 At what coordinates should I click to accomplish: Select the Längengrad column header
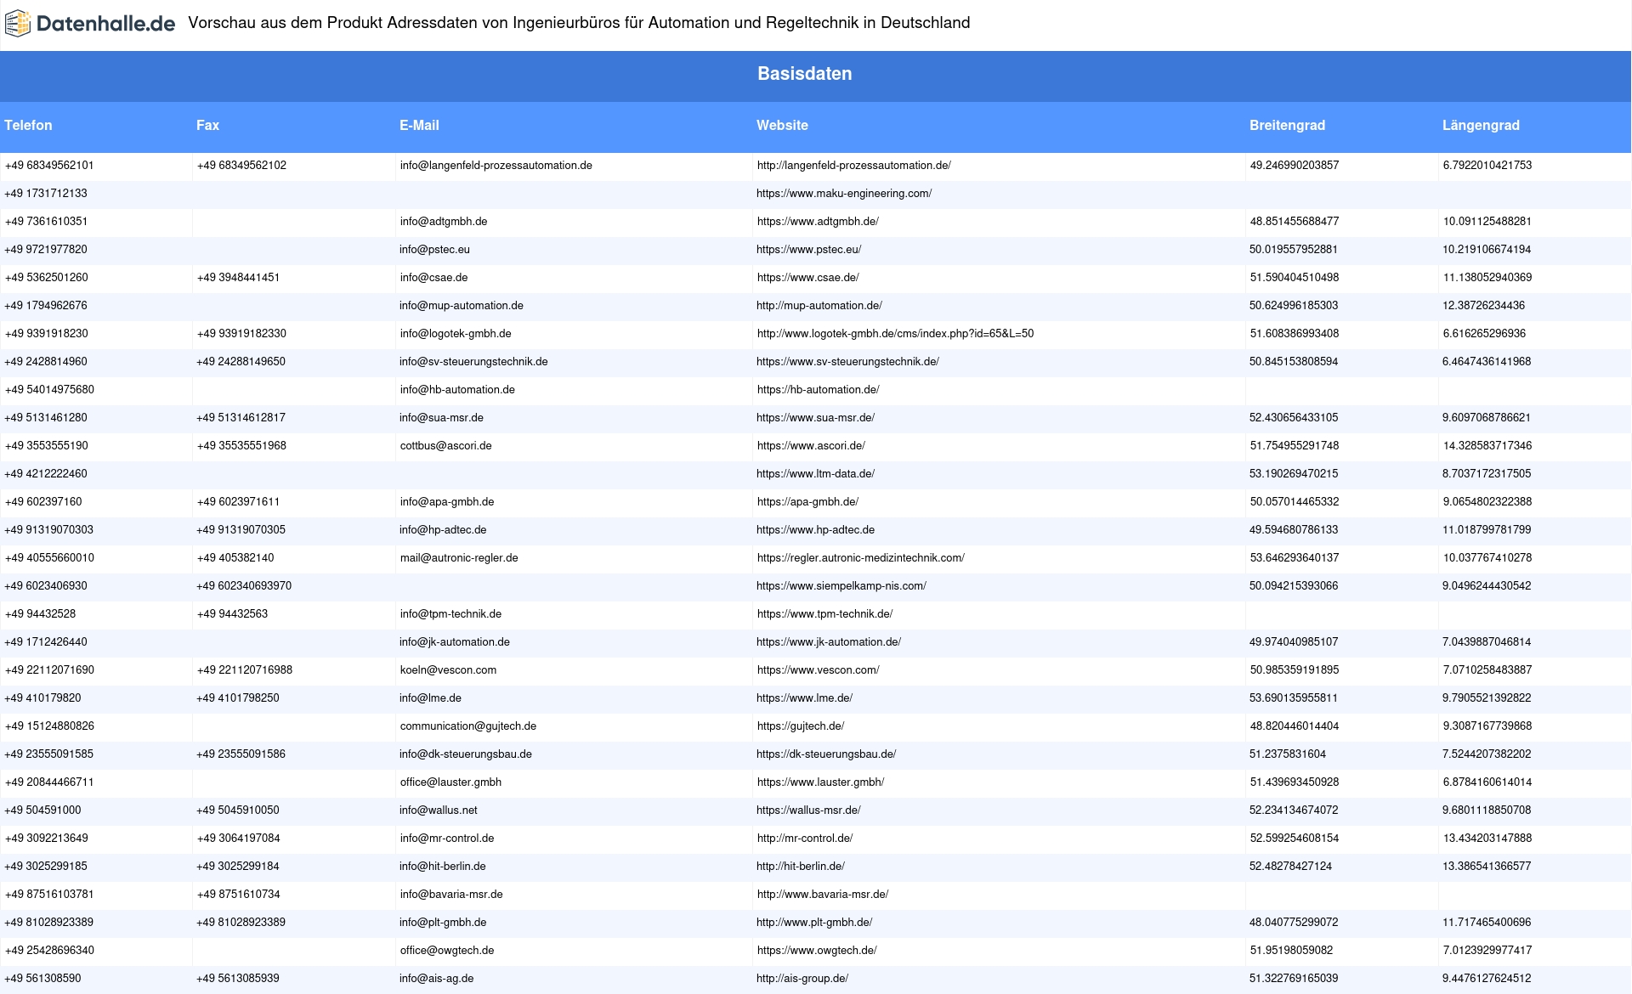(1481, 125)
